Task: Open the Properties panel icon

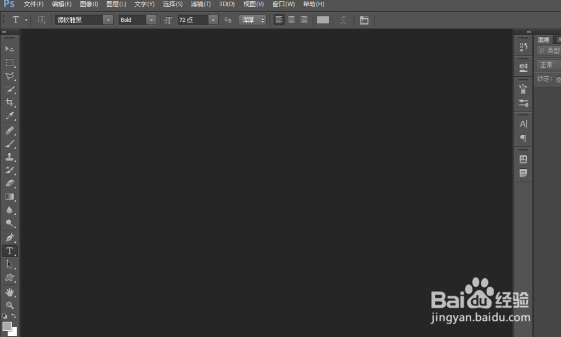Action: pos(523,159)
